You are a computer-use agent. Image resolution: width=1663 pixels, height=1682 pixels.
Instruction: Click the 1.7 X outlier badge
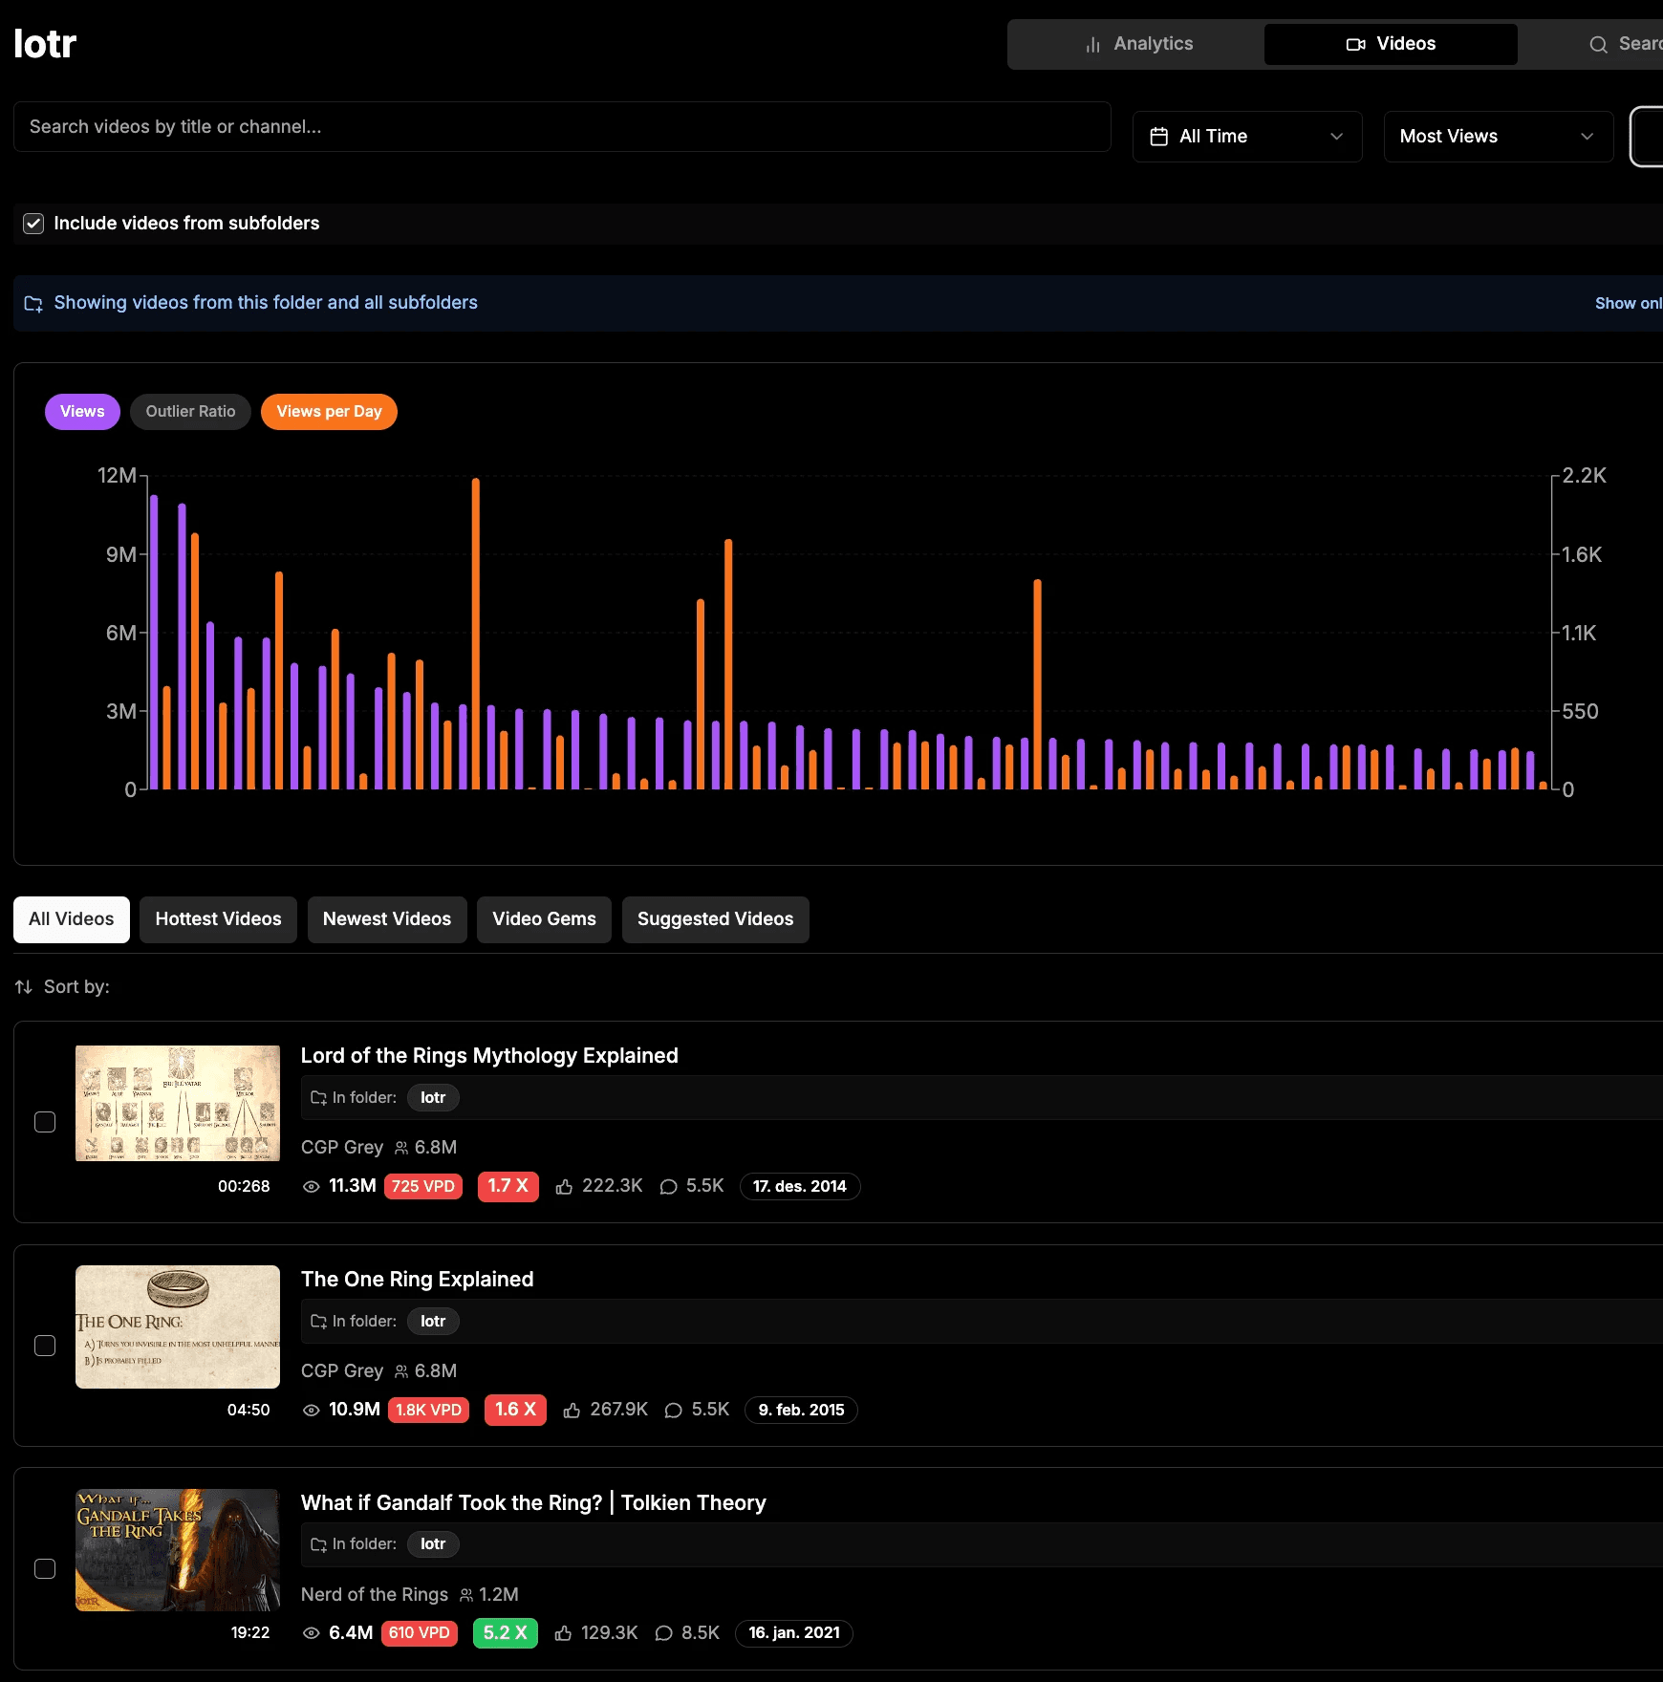click(x=508, y=1187)
